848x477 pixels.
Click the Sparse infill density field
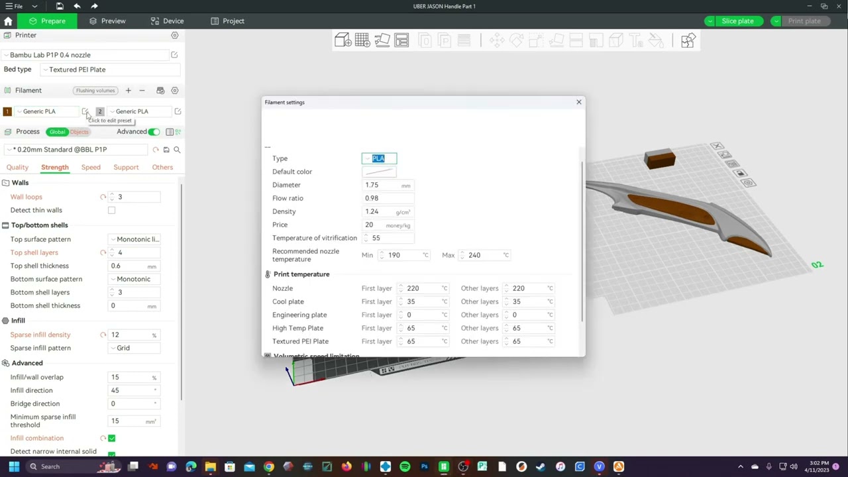tap(135, 335)
